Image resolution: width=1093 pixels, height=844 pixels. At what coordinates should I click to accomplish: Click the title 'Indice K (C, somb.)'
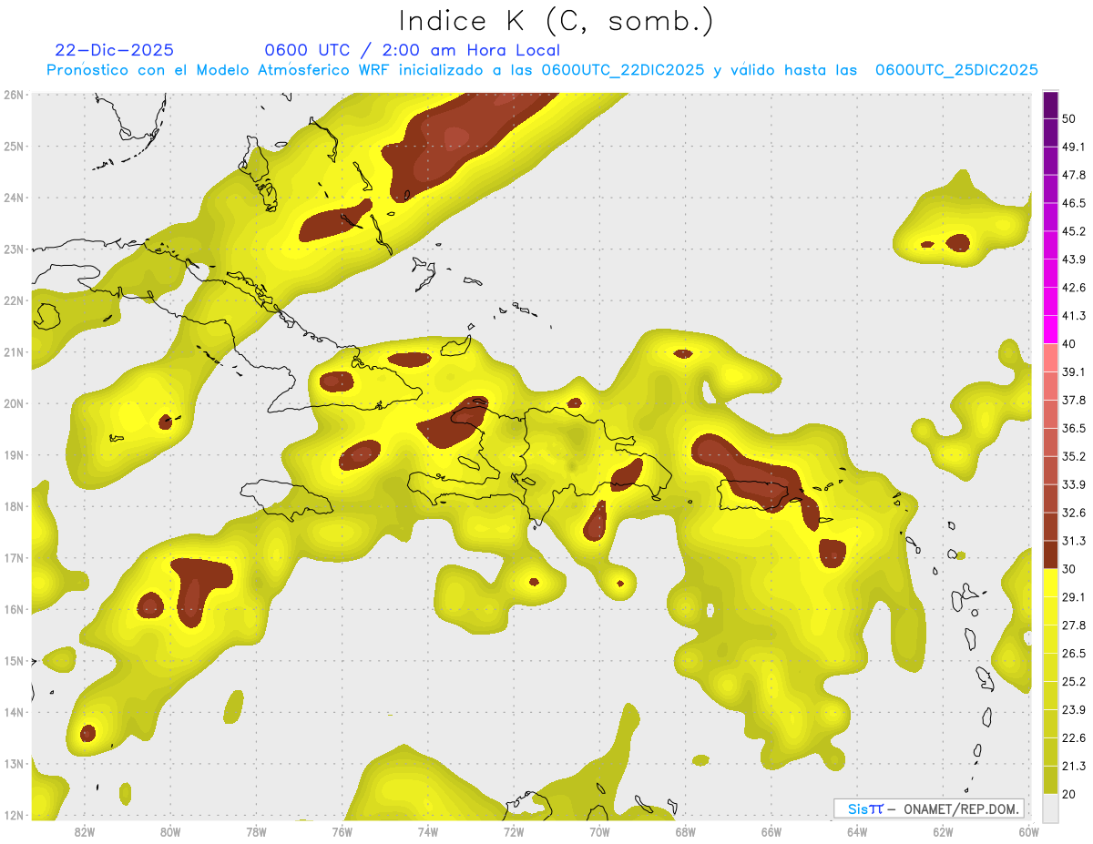pyautogui.click(x=556, y=22)
